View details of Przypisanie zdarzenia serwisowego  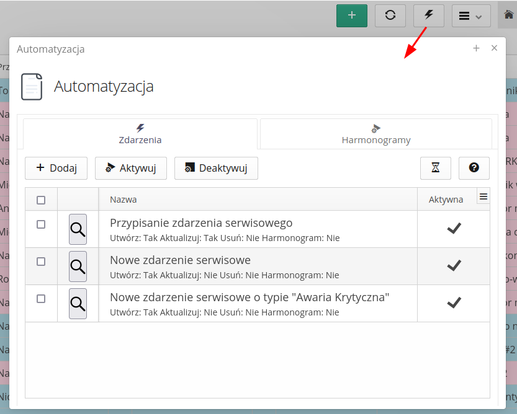tap(78, 229)
